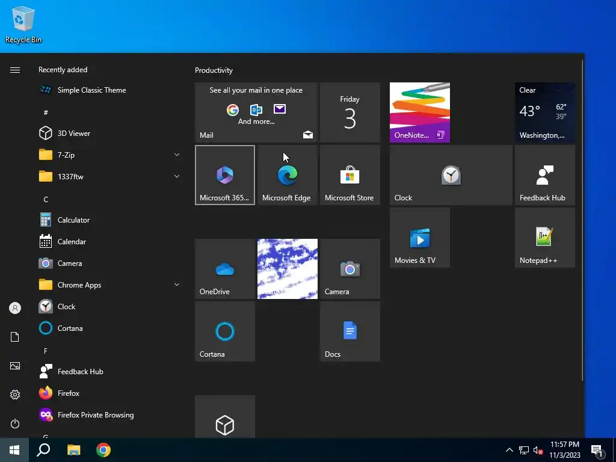Open File Explorer from taskbar
The image size is (616, 462).
[73, 450]
